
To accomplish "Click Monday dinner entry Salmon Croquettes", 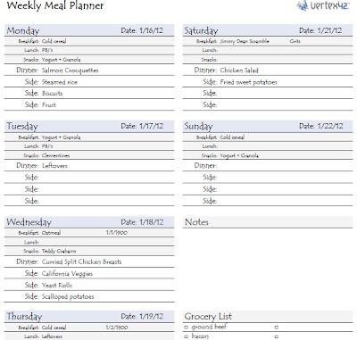I will coord(71,70).
